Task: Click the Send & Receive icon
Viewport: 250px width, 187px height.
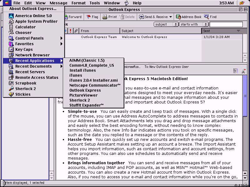Action: click(141, 17)
